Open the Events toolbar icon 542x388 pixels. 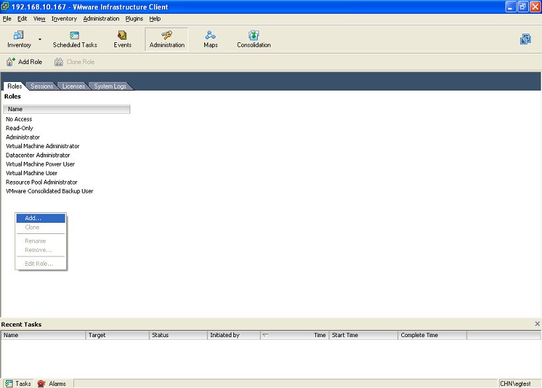click(x=122, y=39)
